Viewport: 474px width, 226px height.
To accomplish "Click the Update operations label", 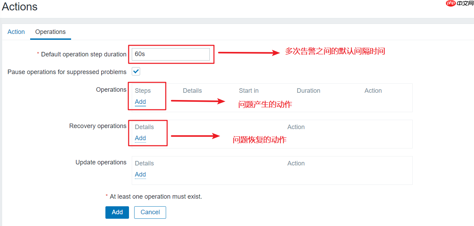I will [x=101, y=162].
